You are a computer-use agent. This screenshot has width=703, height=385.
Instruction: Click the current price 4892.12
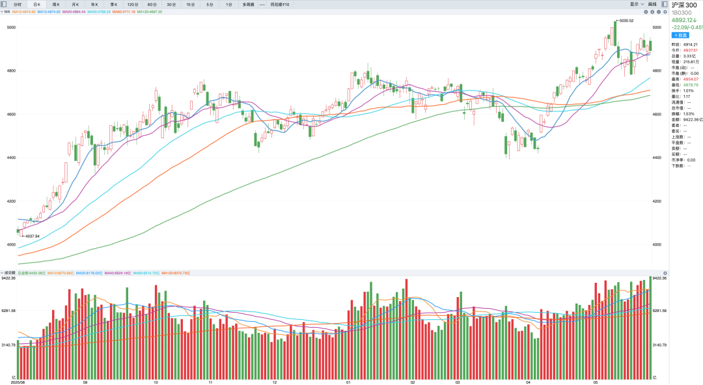[x=682, y=20]
